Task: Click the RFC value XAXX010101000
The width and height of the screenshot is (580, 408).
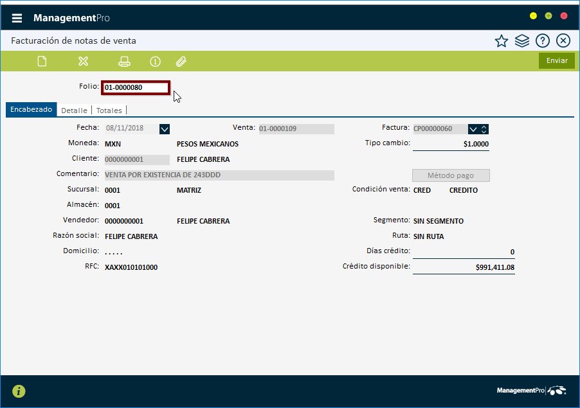Action: coord(131,267)
